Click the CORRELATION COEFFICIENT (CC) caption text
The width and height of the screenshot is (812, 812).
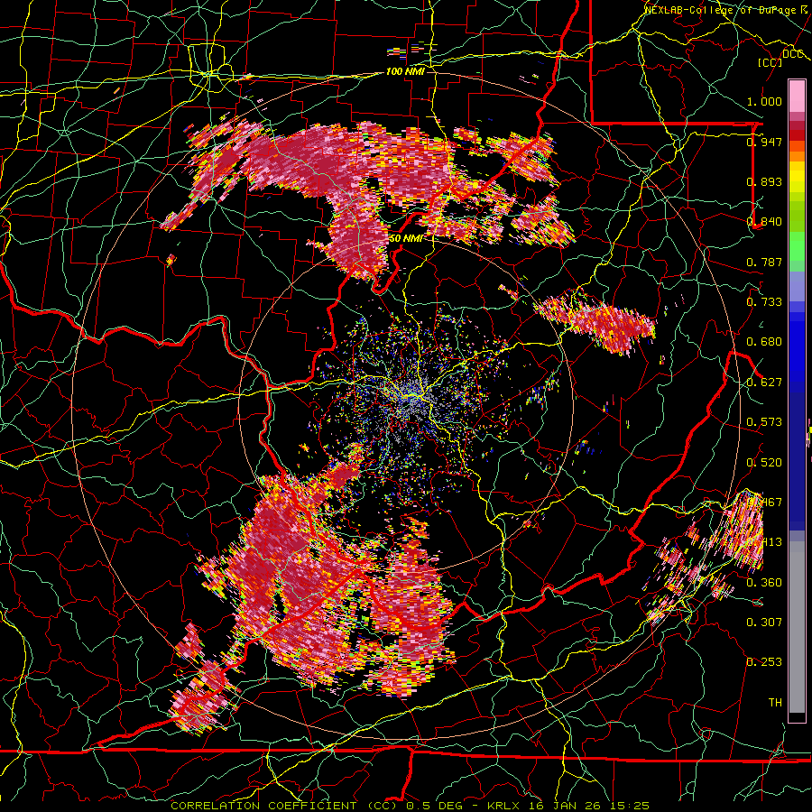click(286, 806)
